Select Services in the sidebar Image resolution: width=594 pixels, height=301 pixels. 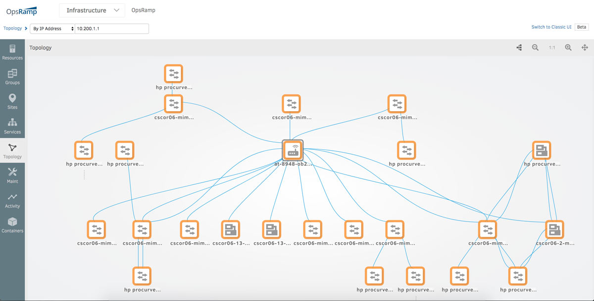pos(12,126)
